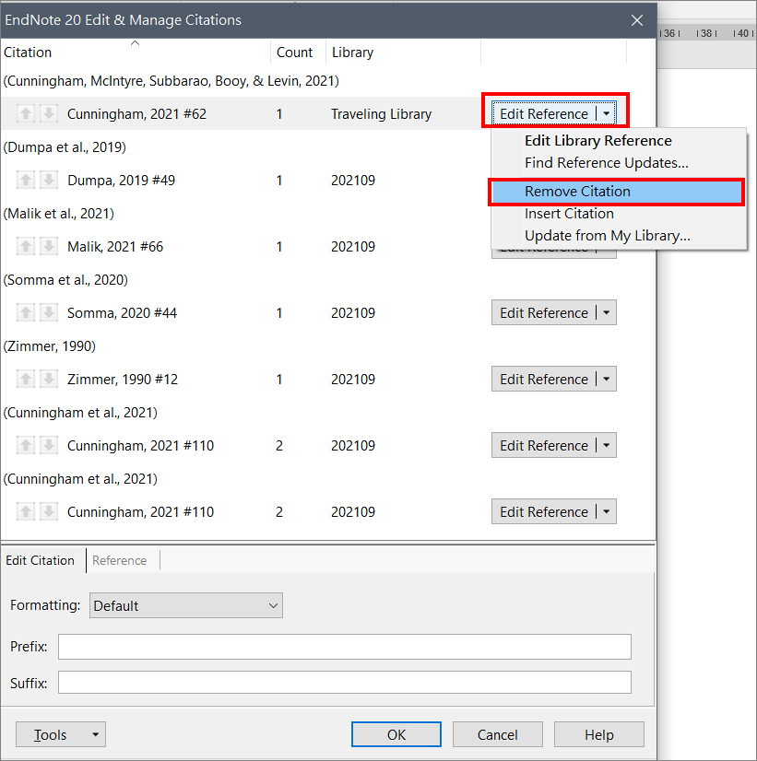
Task: Move Zimmer 1990 #12 citation up
Action: click(26, 379)
